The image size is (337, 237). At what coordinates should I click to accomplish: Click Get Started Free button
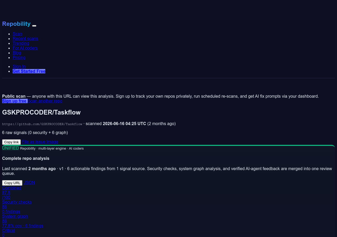tap(29, 71)
